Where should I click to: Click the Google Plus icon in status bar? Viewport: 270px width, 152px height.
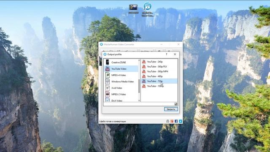coord(172,121)
